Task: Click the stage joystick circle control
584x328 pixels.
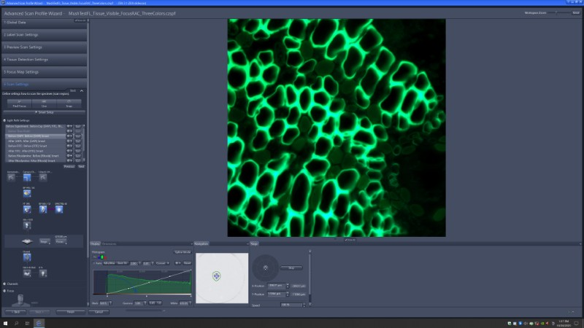Action: (265, 268)
